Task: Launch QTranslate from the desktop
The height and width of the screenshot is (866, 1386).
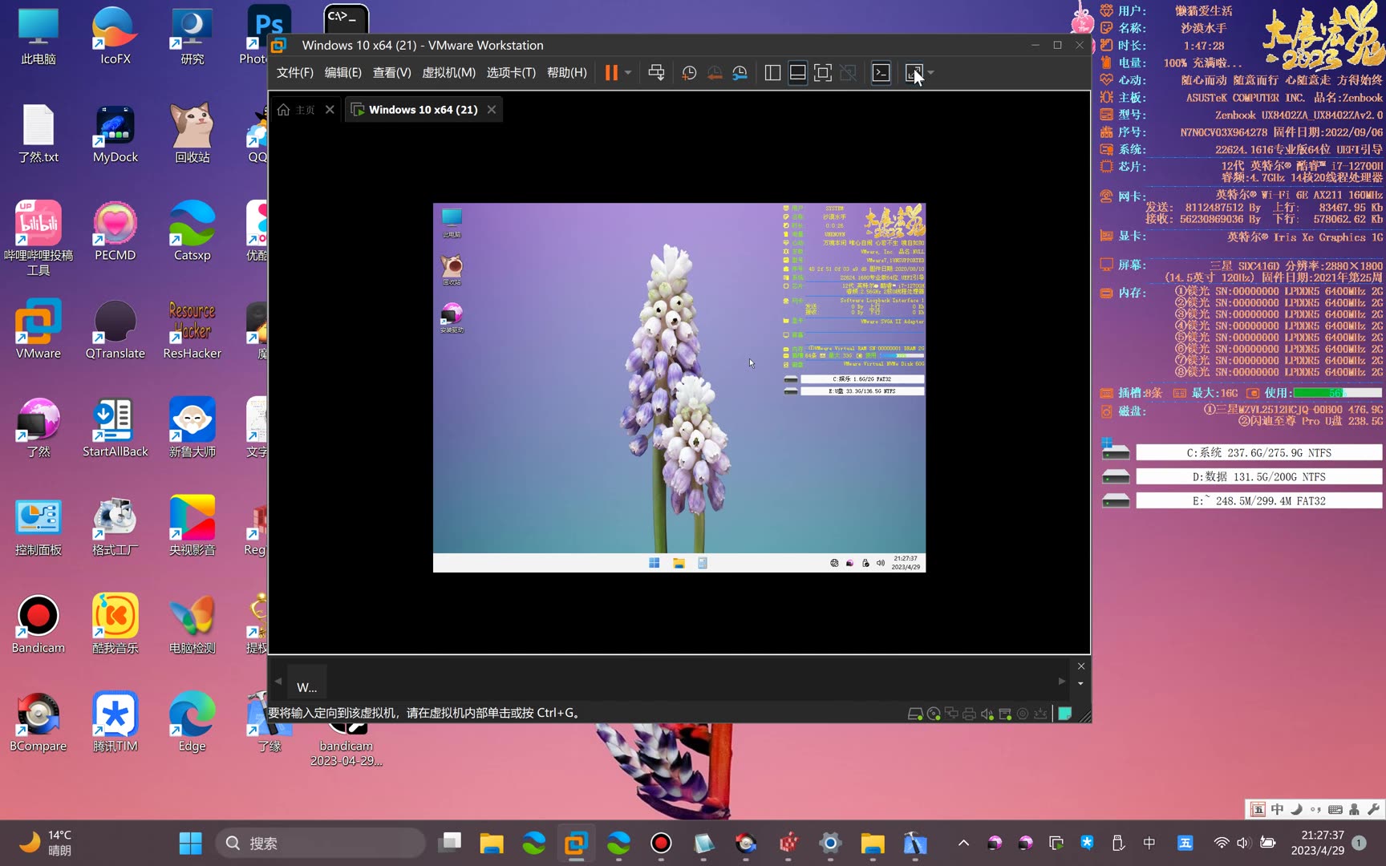Action: click(115, 330)
